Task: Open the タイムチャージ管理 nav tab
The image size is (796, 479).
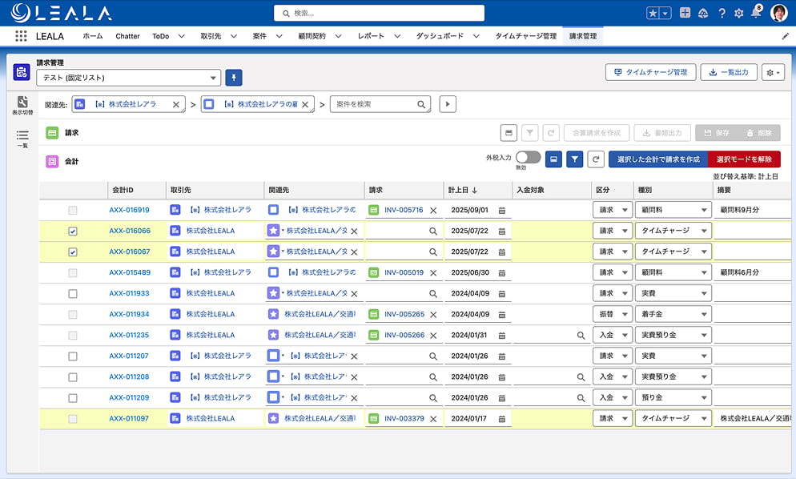Action: pyautogui.click(x=526, y=36)
